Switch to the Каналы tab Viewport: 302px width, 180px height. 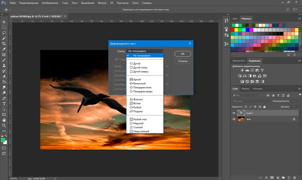[x=245, y=89]
